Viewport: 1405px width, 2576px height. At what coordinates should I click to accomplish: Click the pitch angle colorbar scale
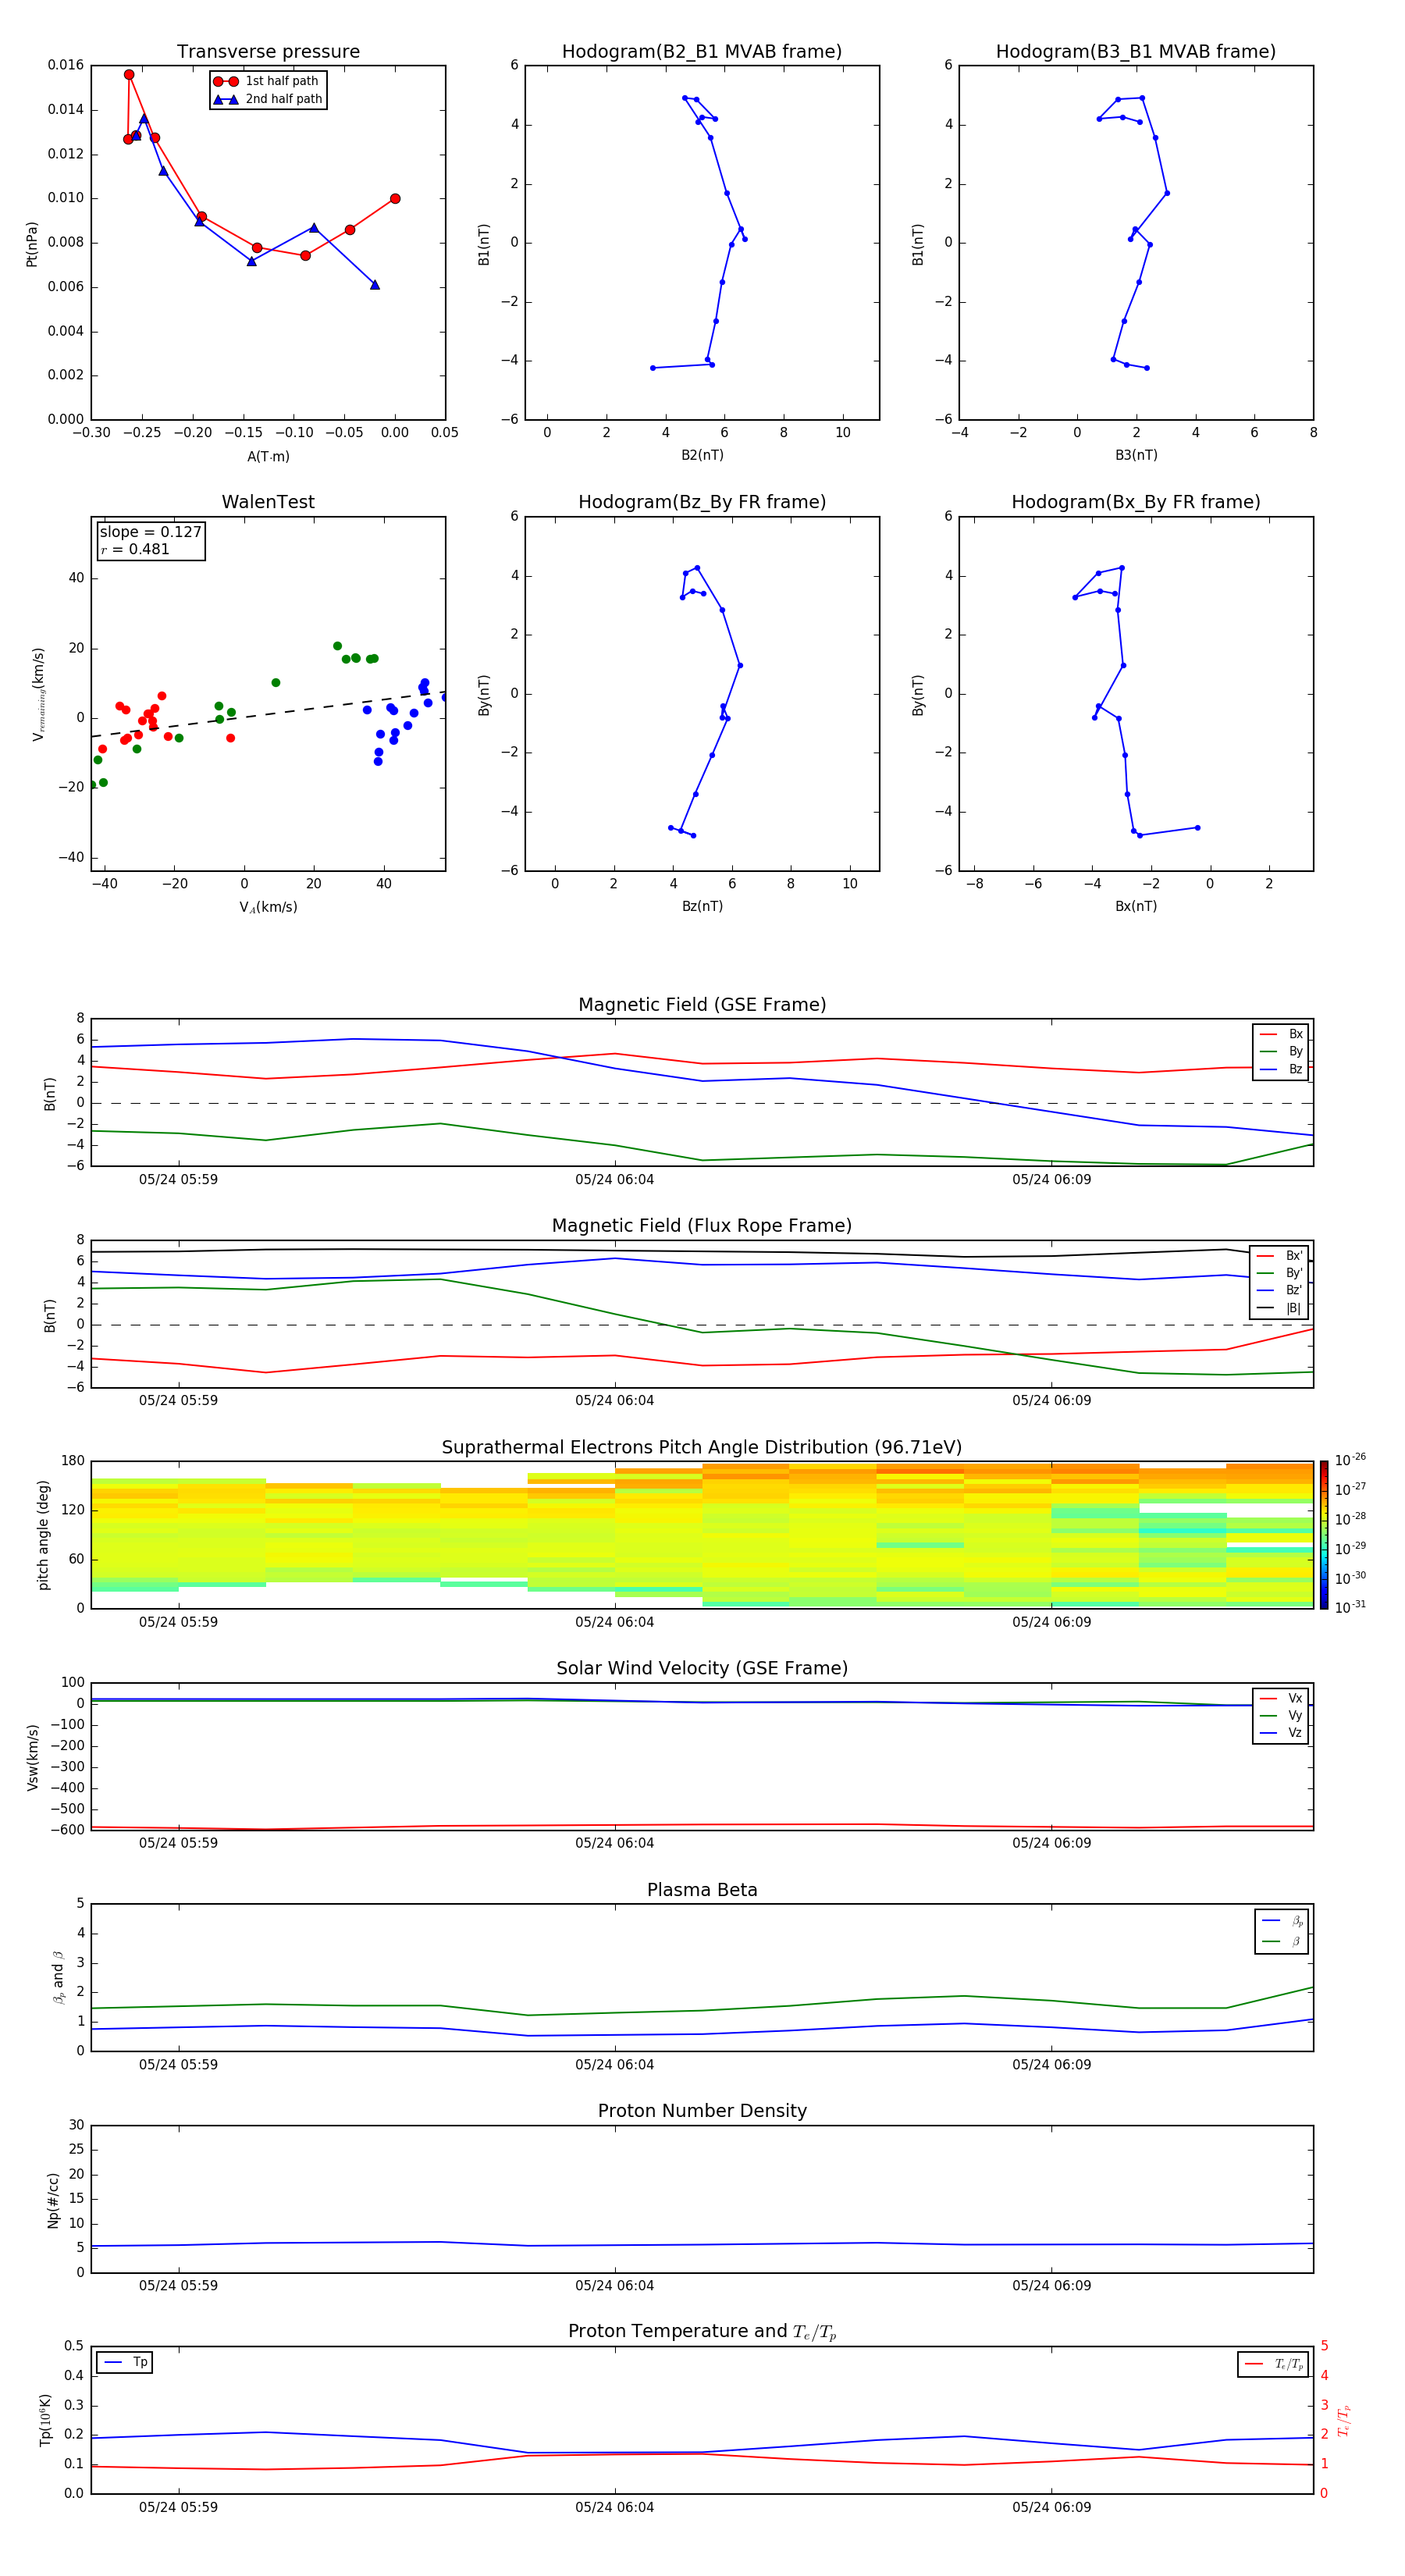pyautogui.click(x=1324, y=1535)
